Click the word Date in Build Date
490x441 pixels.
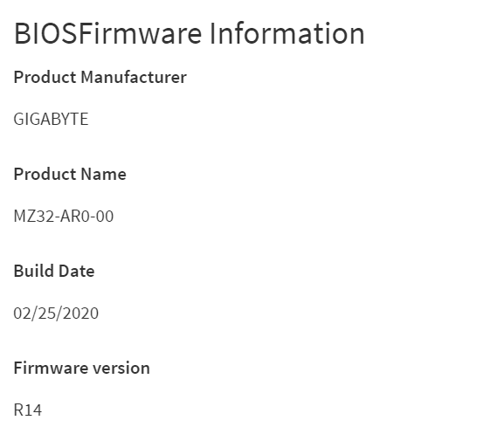77,271
